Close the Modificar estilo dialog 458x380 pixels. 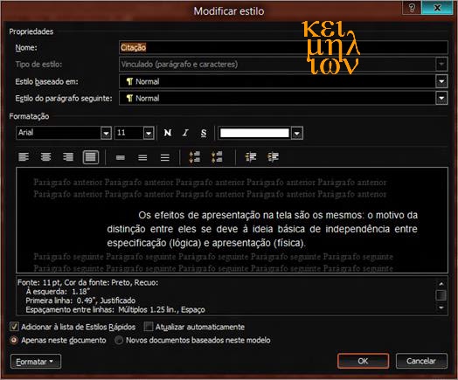[x=437, y=7]
